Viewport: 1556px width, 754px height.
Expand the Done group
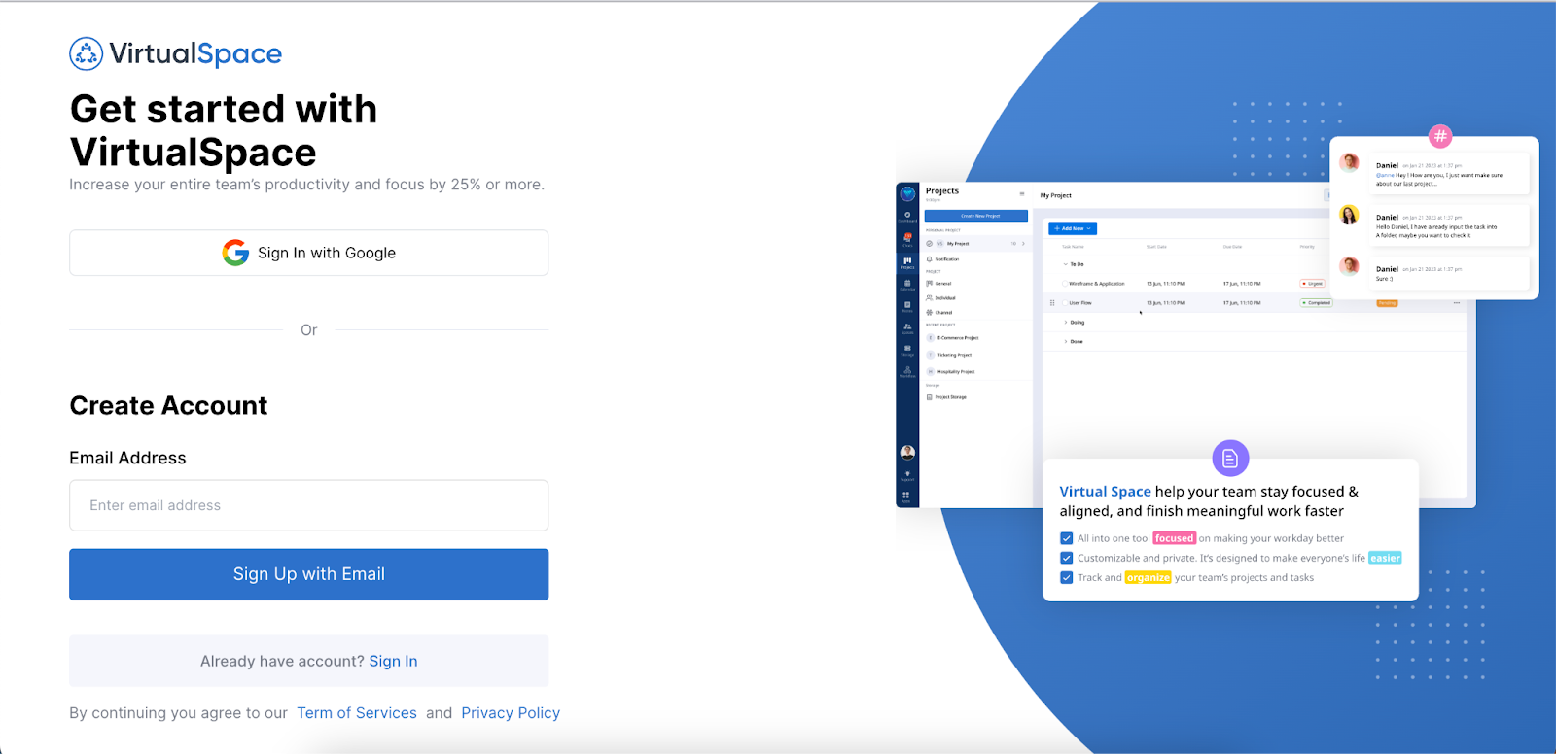coord(1066,341)
